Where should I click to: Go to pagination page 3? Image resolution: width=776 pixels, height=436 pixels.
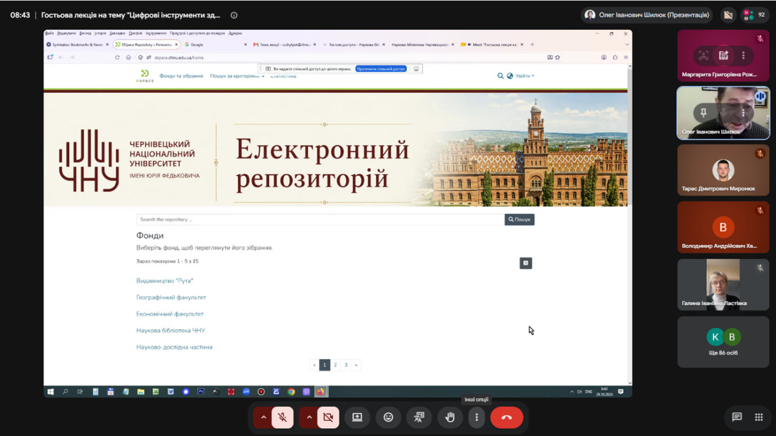point(346,365)
